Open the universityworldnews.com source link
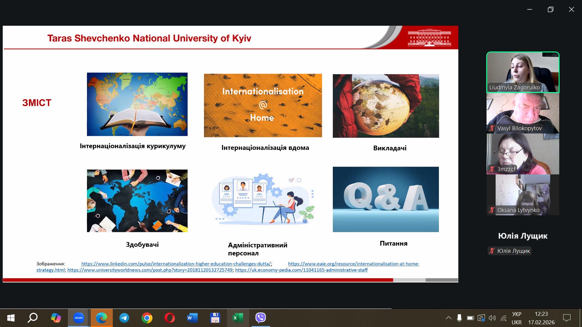 point(150,270)
